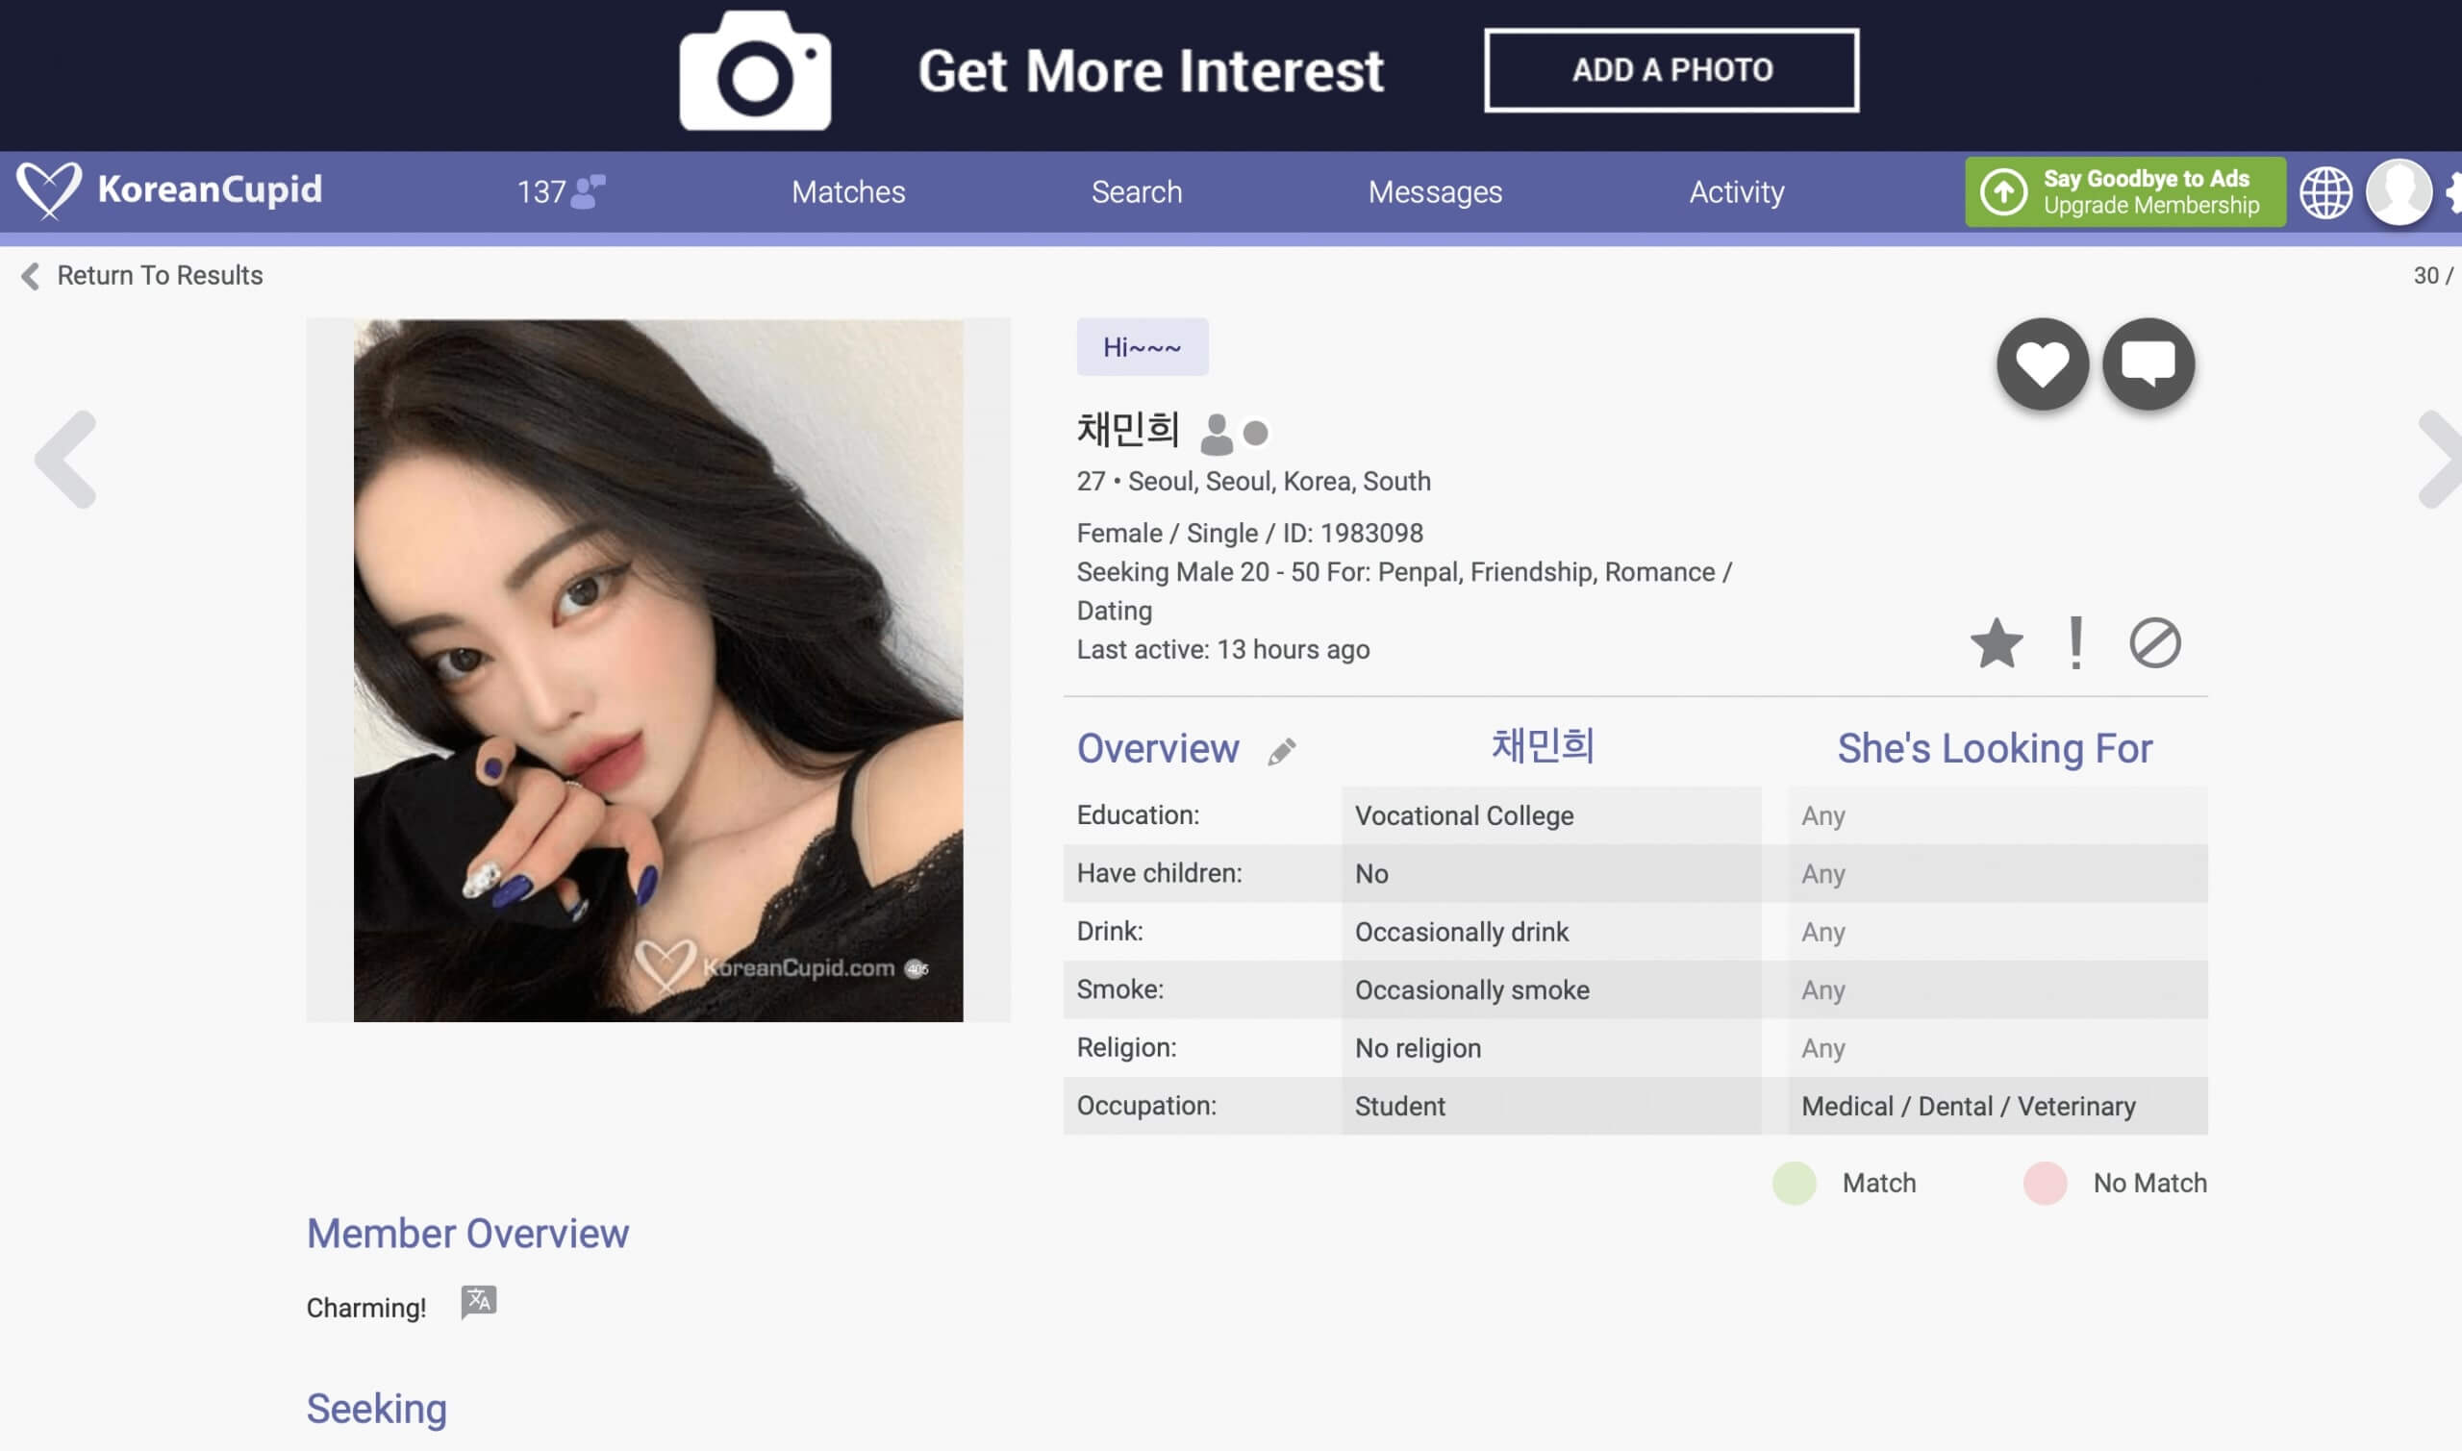Open the 137 members online counter
The width and height of the screenshot is (2462, 1451).
(x=561, y=191)
